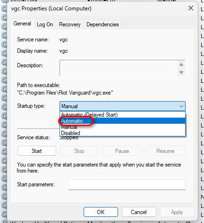Pick Manual option in dropdown list
This screenshot has height=223, width=204.
tap(122, 127)
